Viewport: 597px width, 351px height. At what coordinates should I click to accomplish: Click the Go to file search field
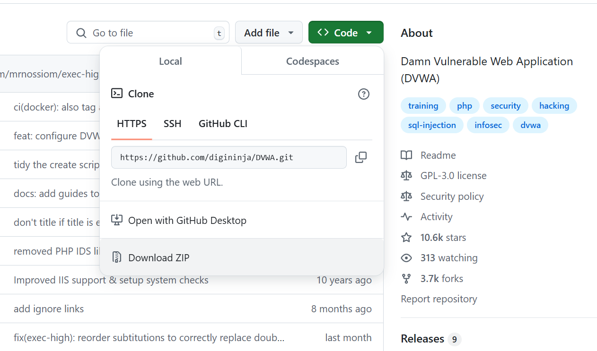pos(148,33)
